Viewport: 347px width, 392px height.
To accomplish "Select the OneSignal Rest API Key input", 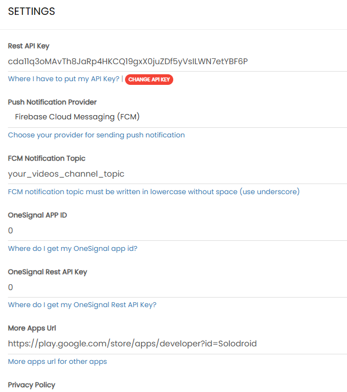I will [177, 288].
